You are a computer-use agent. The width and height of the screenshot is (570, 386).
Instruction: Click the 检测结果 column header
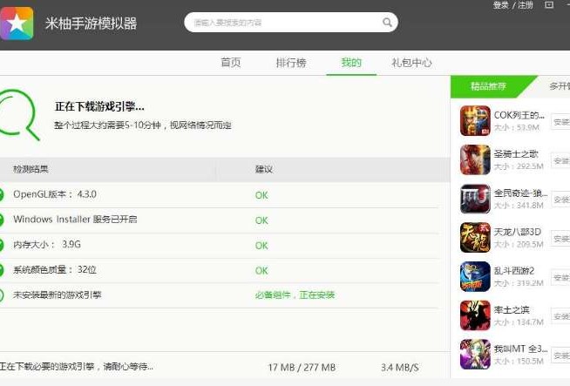[31, 169]
